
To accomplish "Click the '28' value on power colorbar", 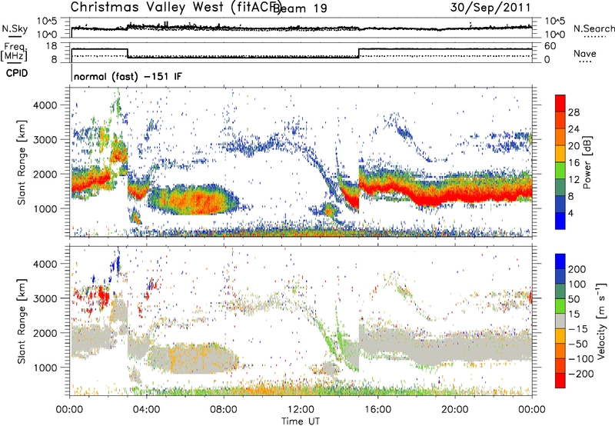I will [573, 112].
